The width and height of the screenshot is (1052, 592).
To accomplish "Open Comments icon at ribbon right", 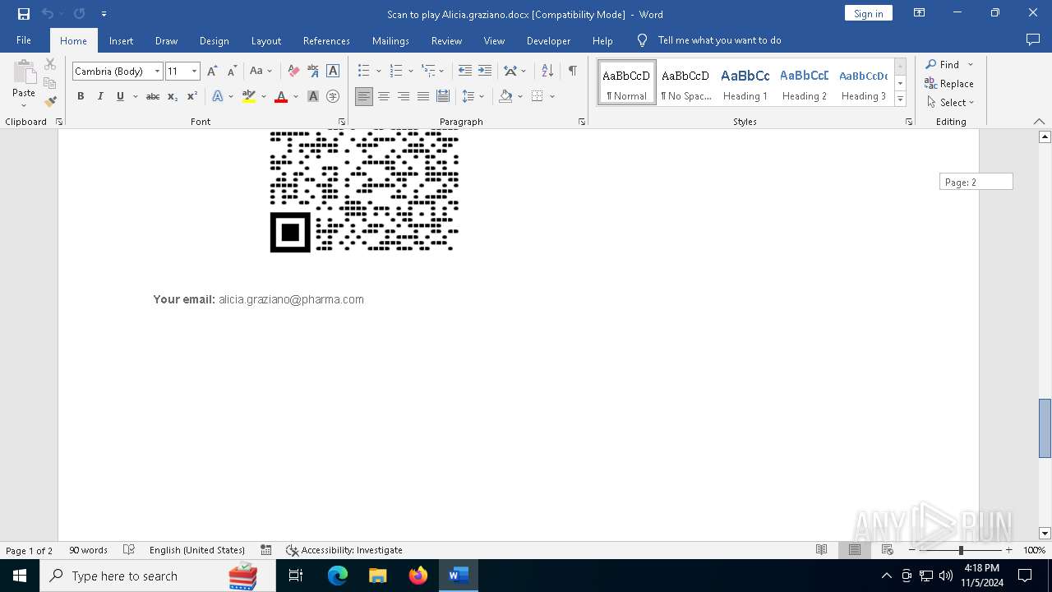I will [1033, 40].
